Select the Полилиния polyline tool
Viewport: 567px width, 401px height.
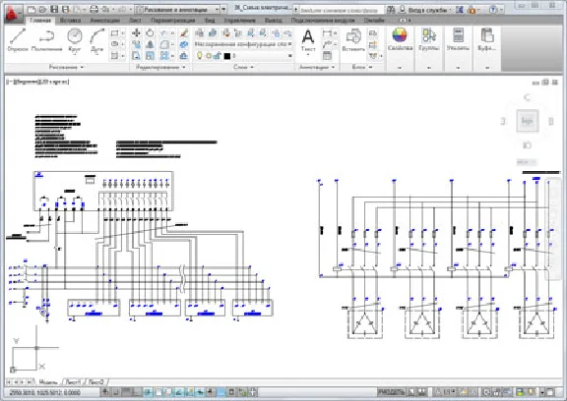46,40
